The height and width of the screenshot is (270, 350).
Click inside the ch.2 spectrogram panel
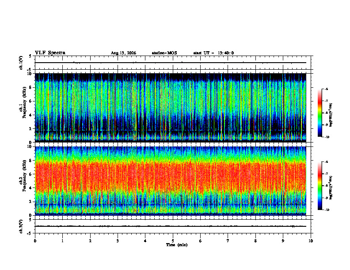pyautogui.click(x=170, y=181)
